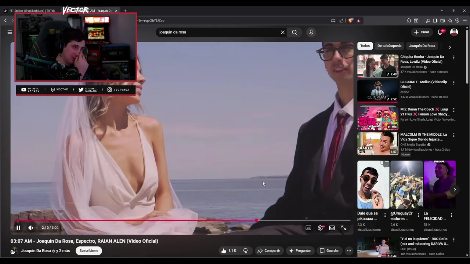
Task: Show next shorts with arrow
Action: click(x=455, y=190)
